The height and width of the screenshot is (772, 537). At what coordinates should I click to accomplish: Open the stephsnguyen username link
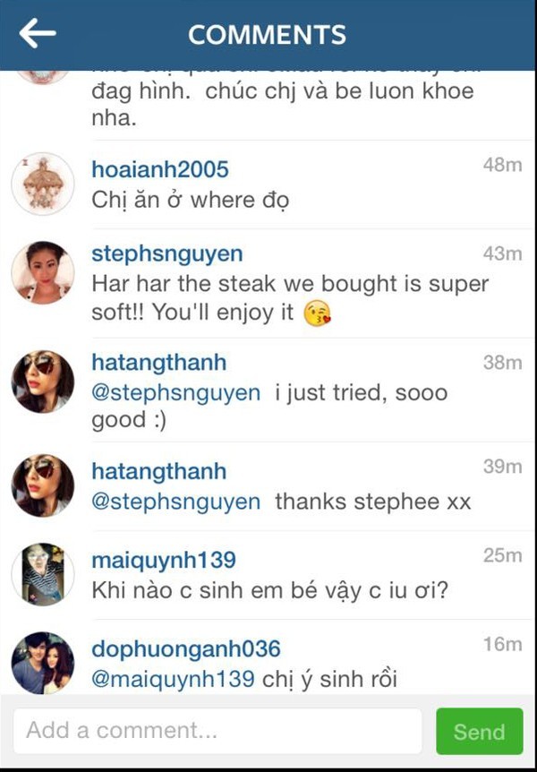pos(167,254)
